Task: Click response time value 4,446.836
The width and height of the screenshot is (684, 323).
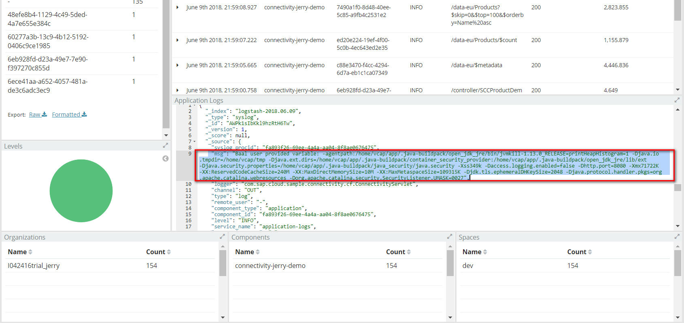Action: coord(616,65)
